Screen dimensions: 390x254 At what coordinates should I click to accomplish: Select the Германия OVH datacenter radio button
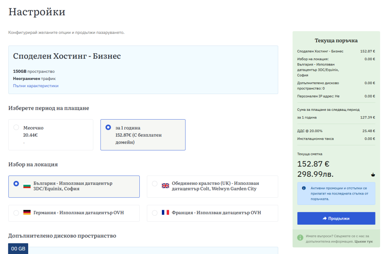16,213
